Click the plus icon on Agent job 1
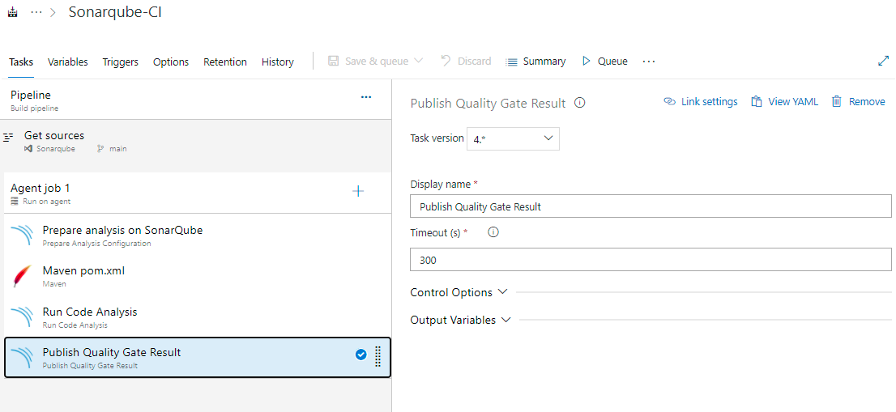 pyautogui.click(x=358, y=191)
